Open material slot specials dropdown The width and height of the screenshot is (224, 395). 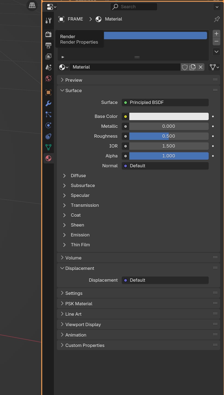tap(216, 51)
